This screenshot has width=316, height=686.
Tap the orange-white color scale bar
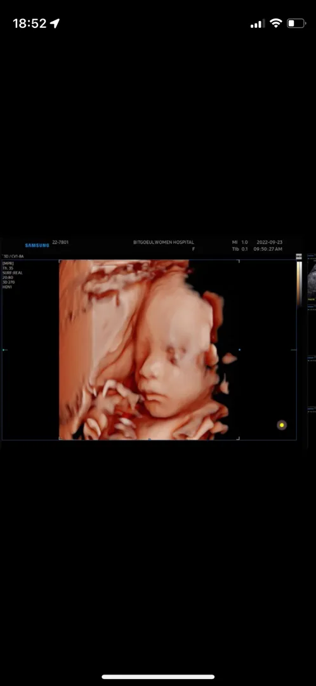click(x=300, y=283)
